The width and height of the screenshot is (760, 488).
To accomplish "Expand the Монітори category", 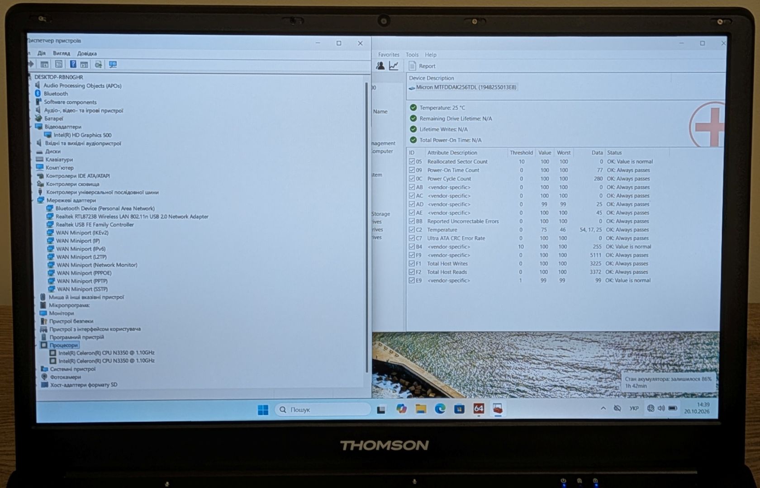I will [36, 313].
